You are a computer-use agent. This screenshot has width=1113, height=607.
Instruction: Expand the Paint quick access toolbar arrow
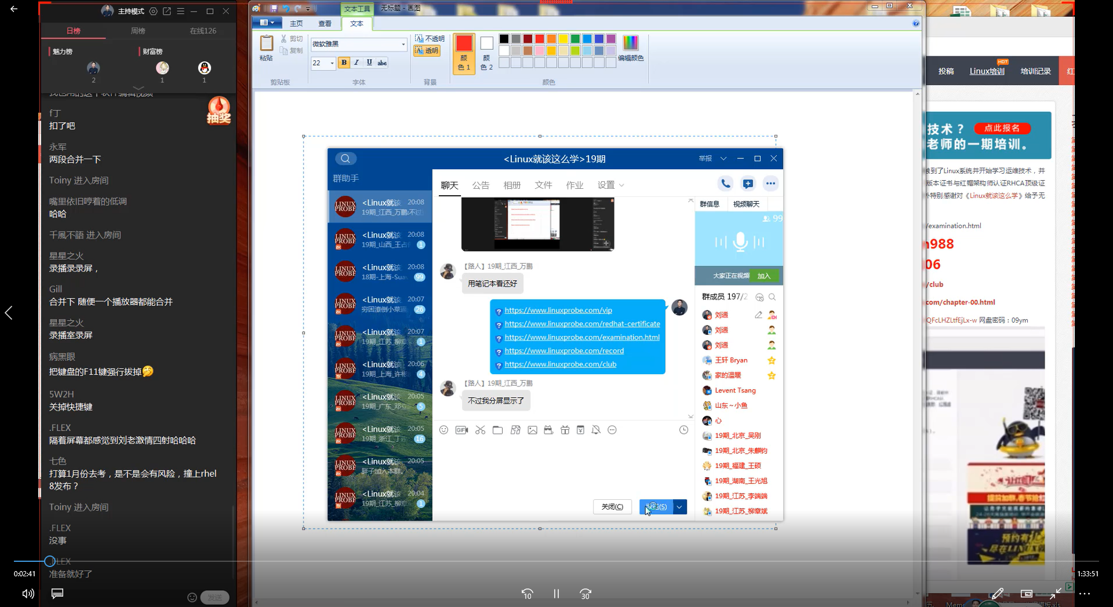tap(308, 8)
